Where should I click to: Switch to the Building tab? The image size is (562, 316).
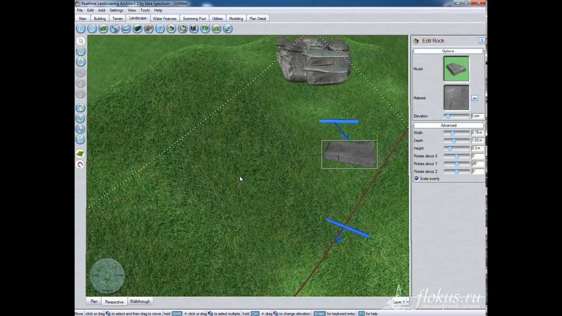point(100,18)
